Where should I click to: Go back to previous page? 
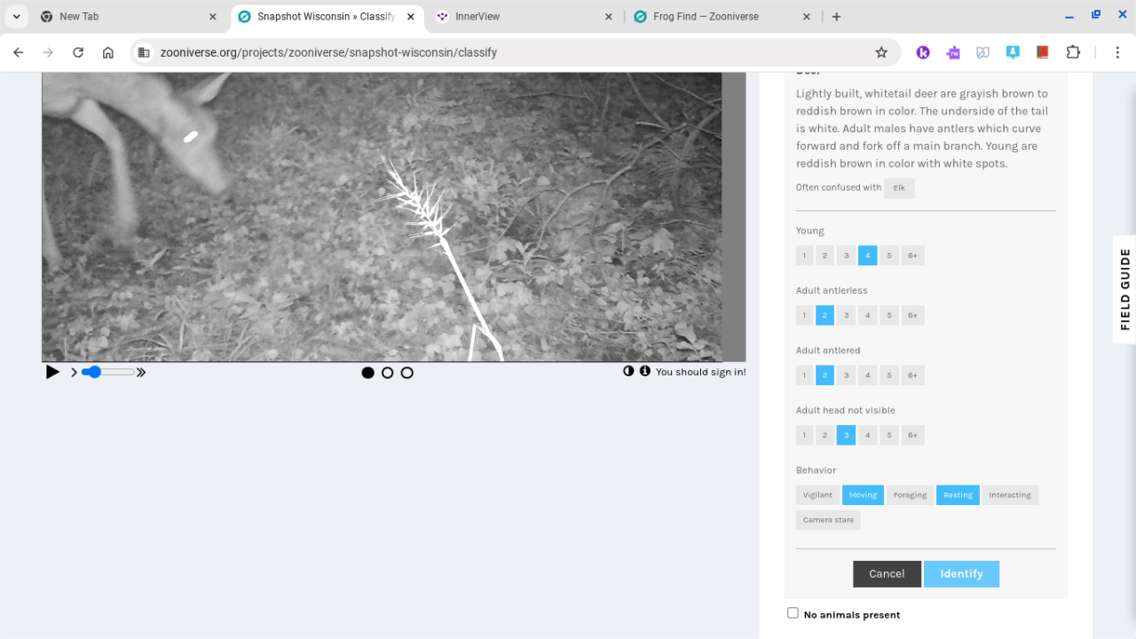(x=19, y=52)
